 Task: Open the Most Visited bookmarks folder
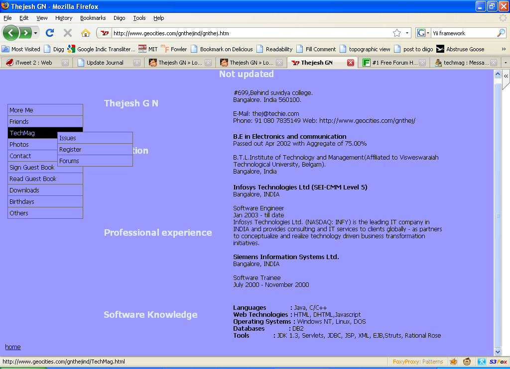[x=21, y=49]
